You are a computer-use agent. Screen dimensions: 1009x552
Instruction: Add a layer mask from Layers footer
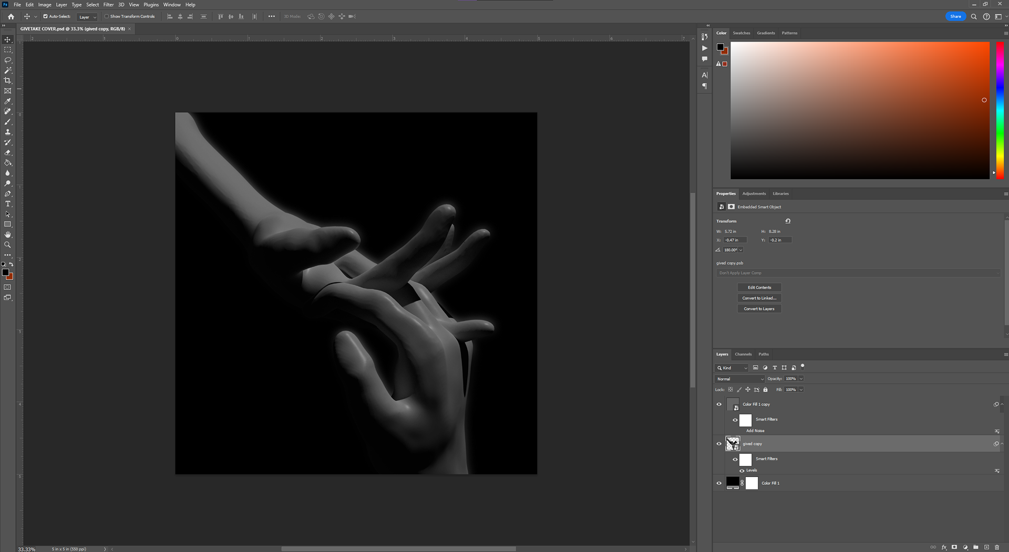pyautogui.click(x=954, y=547)
